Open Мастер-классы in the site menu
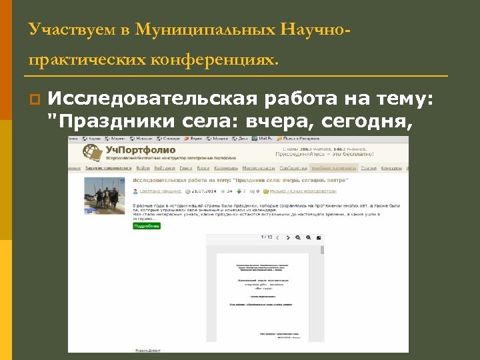480x360 pixels. 259,168
